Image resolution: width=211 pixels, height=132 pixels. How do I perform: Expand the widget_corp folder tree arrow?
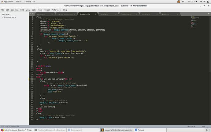(x=2, y=17)
